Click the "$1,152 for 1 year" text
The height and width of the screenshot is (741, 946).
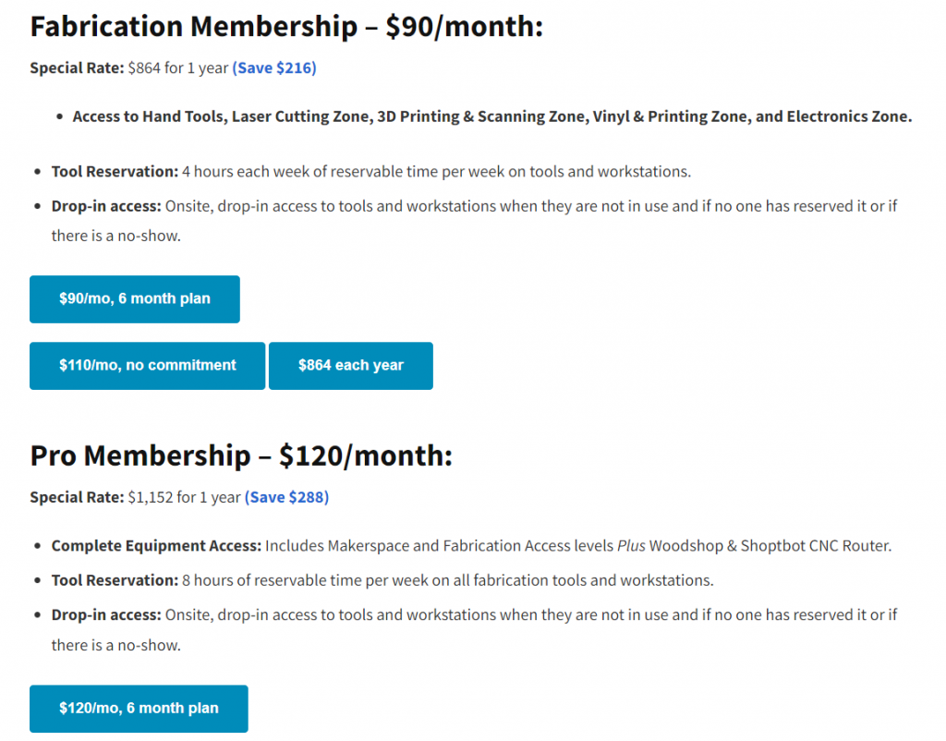click(184, 497)
